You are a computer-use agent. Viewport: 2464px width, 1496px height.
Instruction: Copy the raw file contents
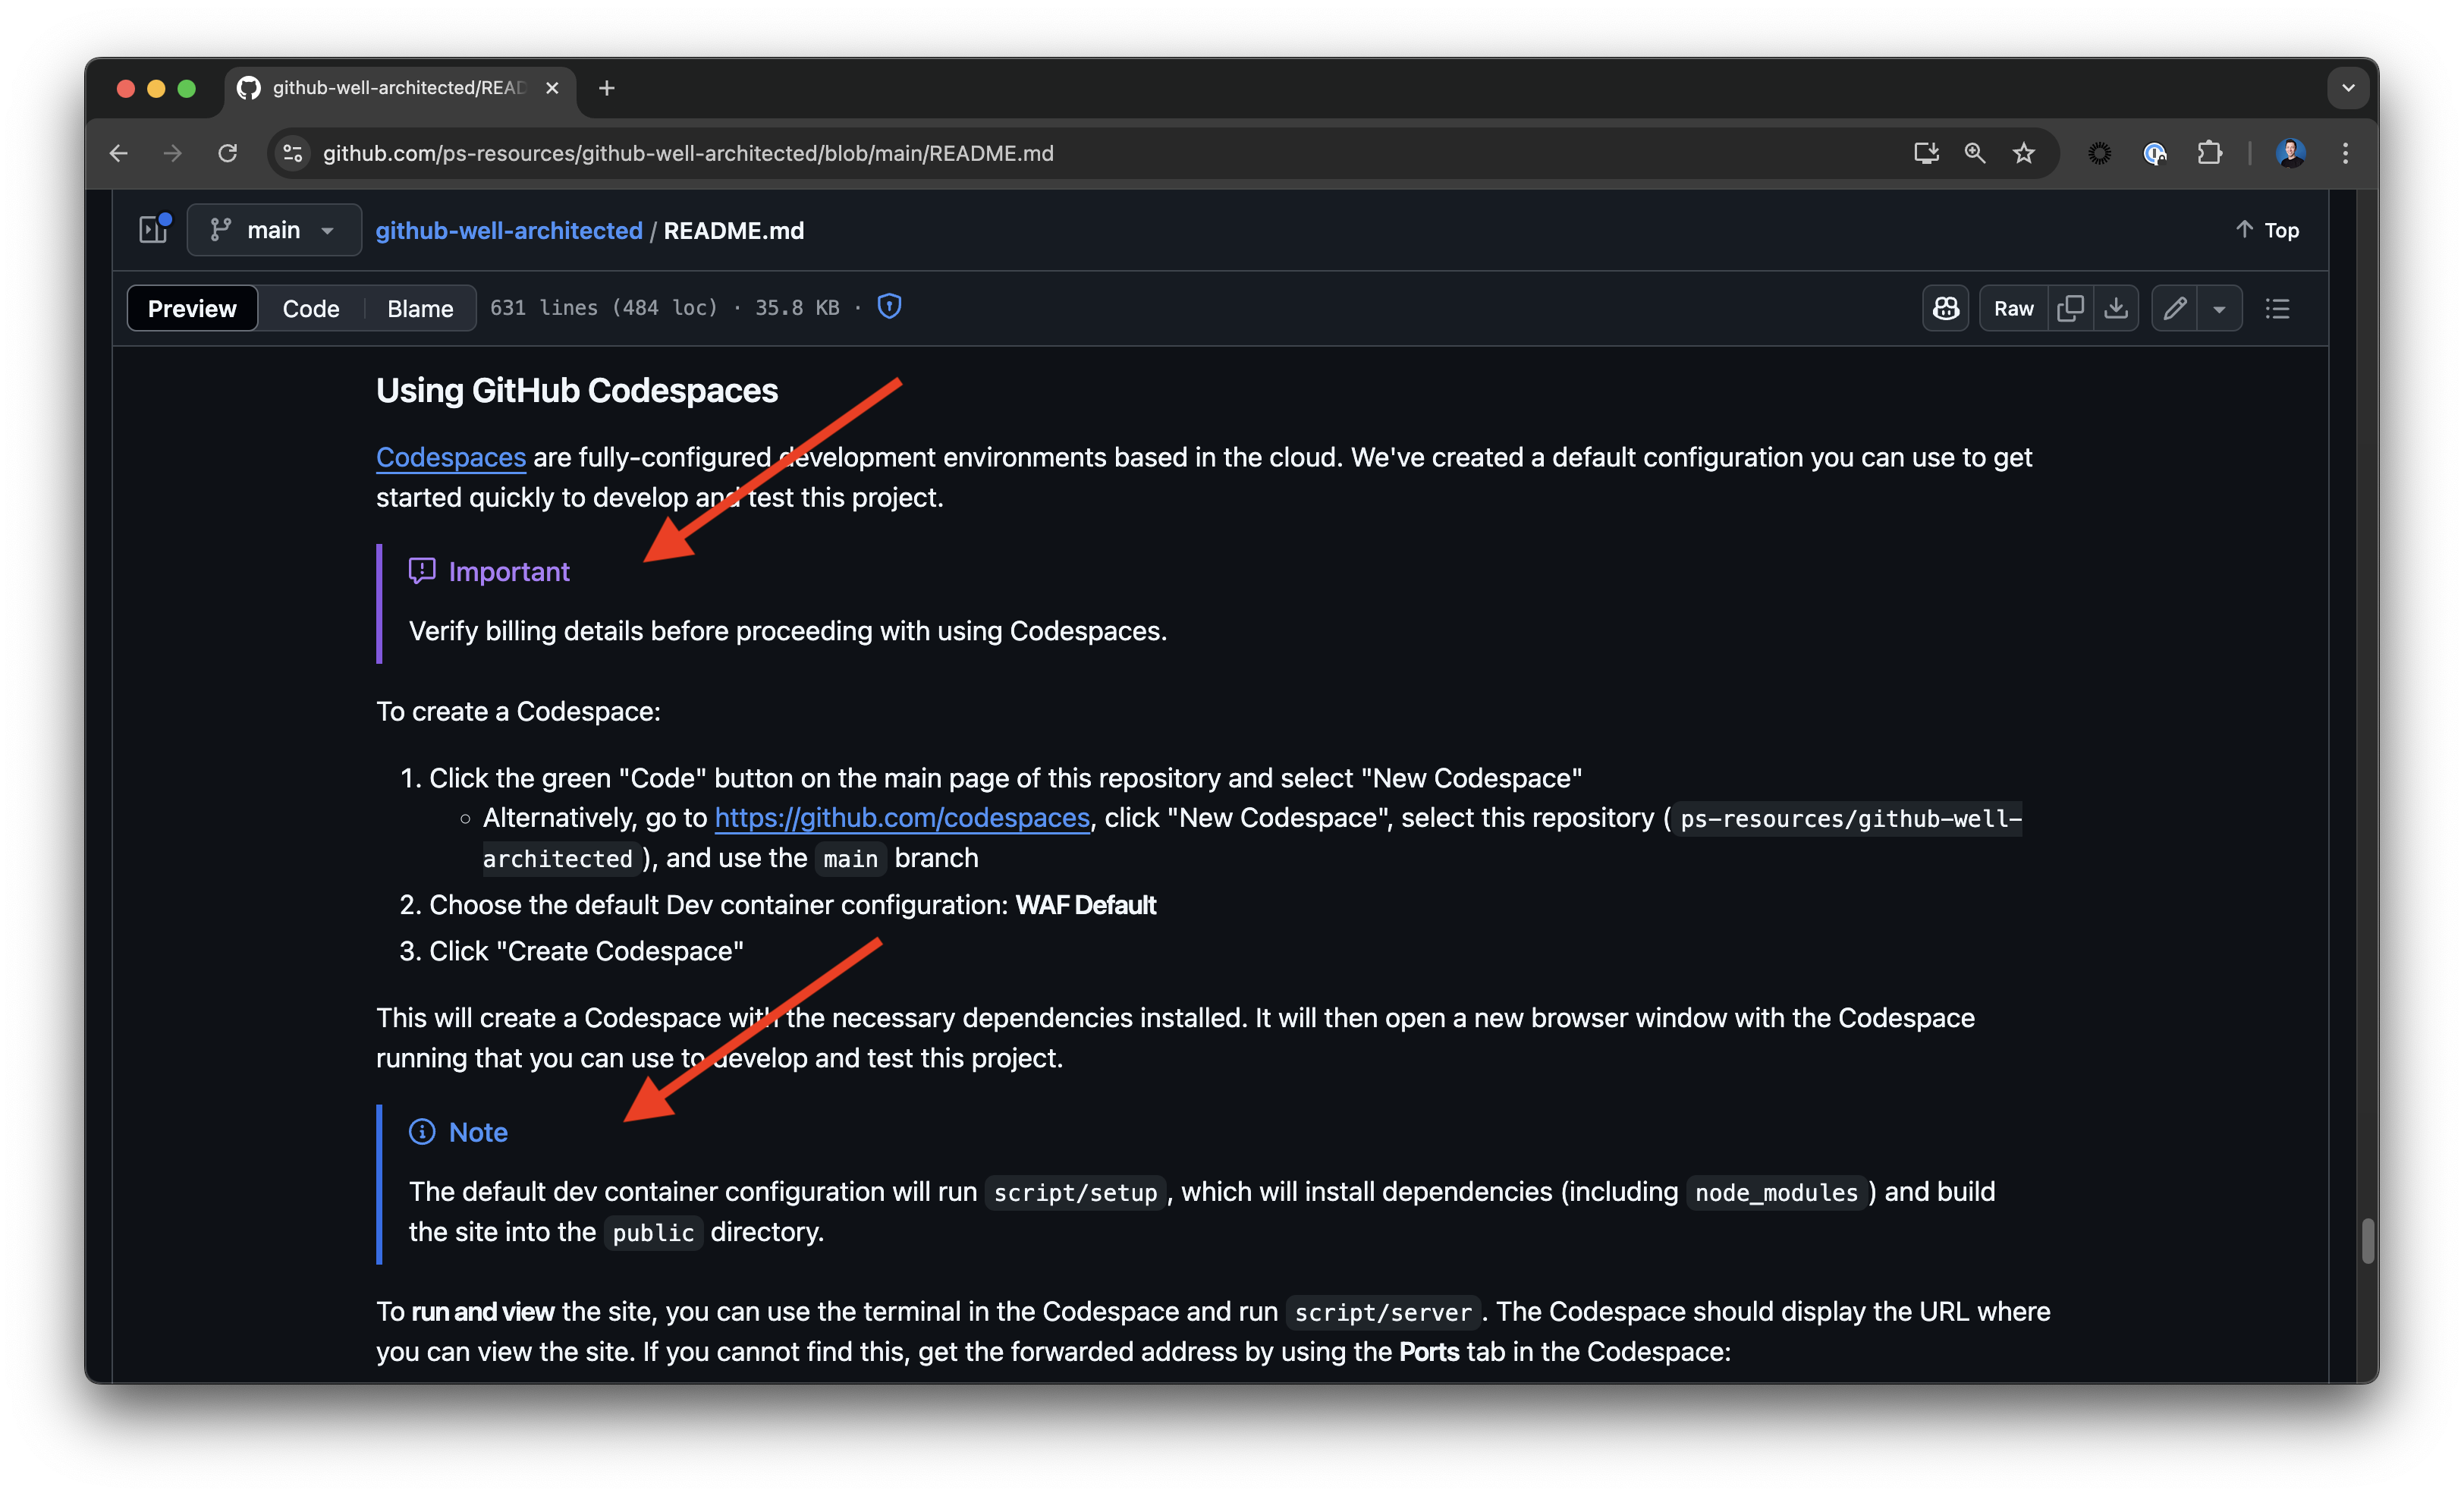2070,308
